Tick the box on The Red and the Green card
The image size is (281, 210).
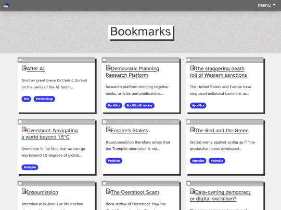(188, 122)
